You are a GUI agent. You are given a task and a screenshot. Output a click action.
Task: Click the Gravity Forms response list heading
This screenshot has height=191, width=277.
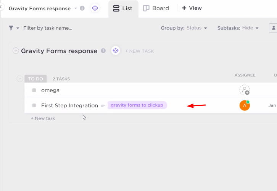point(59,51)
